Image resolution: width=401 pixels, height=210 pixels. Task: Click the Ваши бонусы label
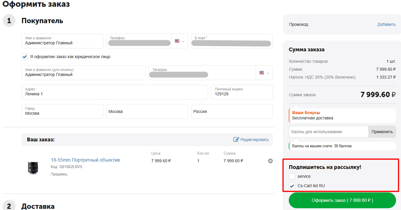pyautogui.click(x=306, y=113)
